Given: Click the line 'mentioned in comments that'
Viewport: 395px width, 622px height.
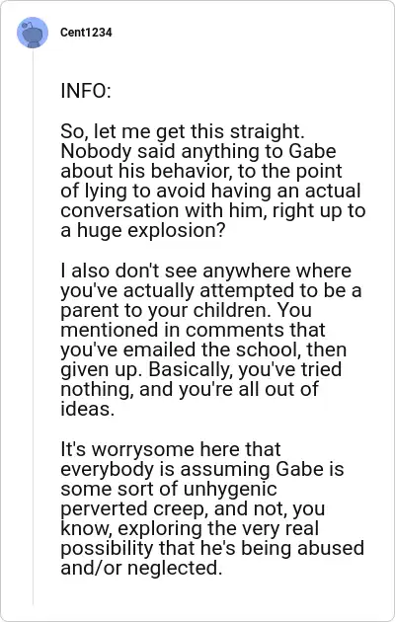Looking at the screenshot, I should click(x=193, y=330).
